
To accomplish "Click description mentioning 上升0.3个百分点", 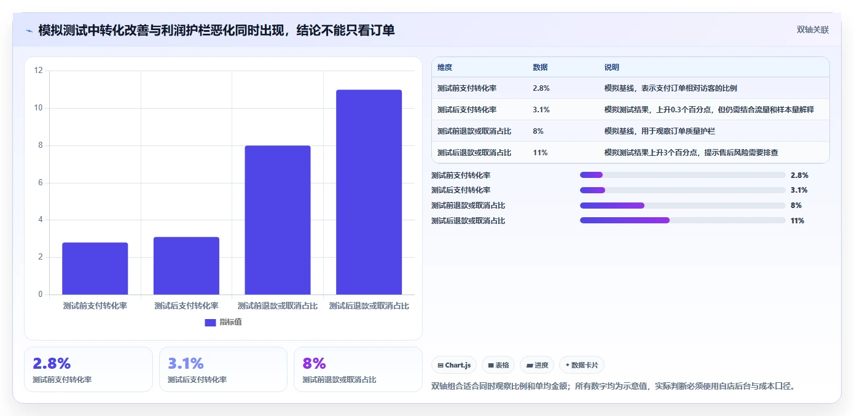I will (x=709, y=110).
